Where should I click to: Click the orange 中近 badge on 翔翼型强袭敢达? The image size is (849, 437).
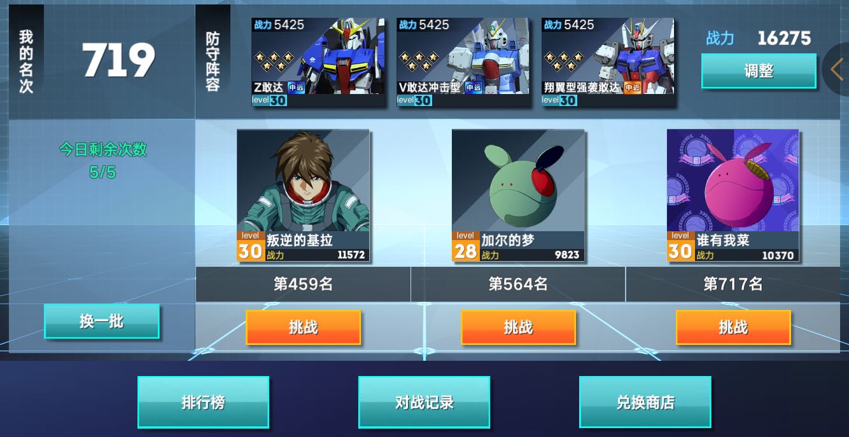(632, 88)
